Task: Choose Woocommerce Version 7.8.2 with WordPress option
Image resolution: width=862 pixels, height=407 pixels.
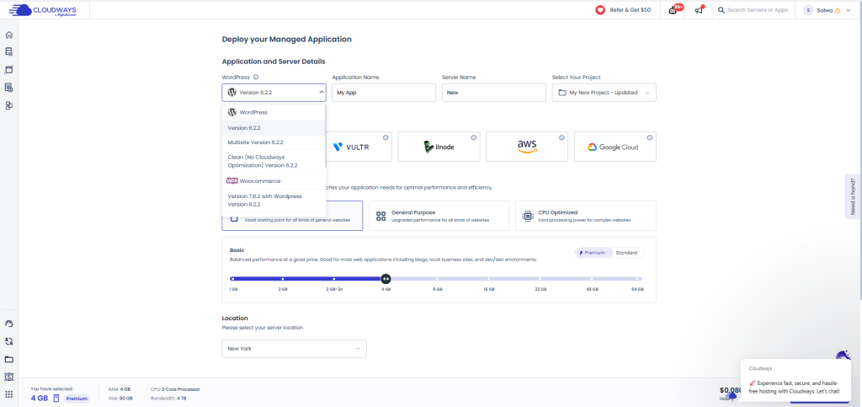Action: (x=274, y=201)
